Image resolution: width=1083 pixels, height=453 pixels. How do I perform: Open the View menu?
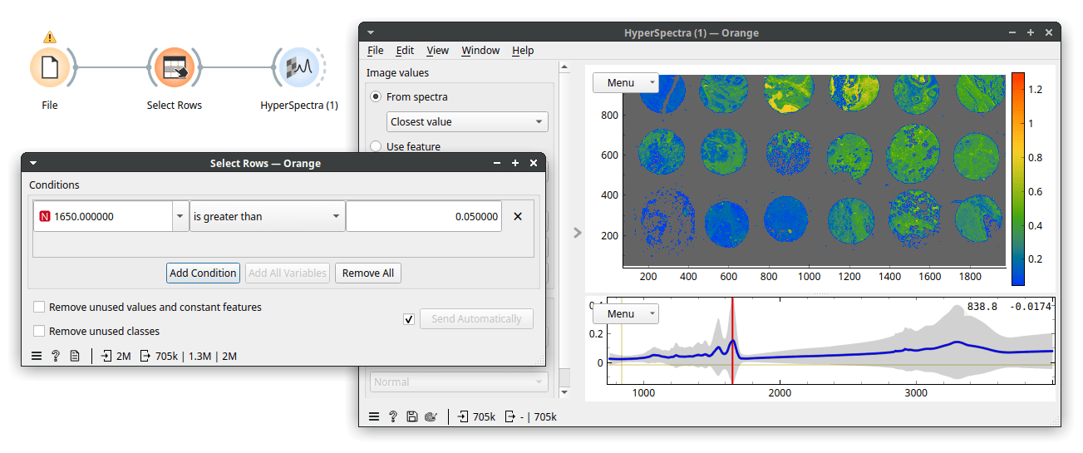[438, 50]
